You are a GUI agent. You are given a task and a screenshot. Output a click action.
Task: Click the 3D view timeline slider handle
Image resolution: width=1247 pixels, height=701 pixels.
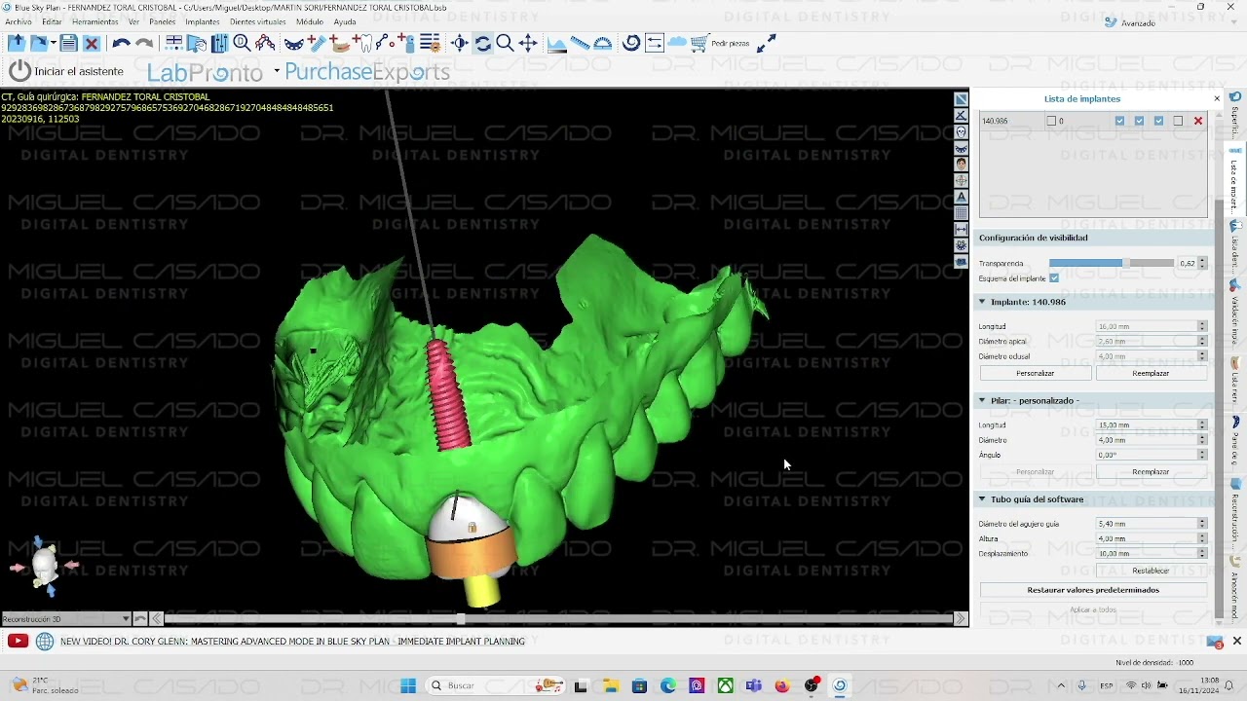pos(460,619)
